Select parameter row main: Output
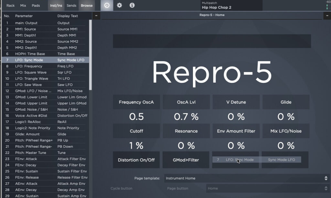This screenshot has width=331, height=198. pyautogui.click(x=45, y=23)
